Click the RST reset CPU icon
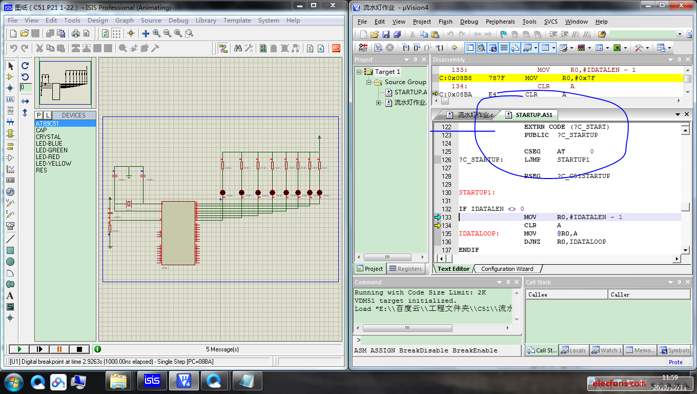 tap(363, 48)
